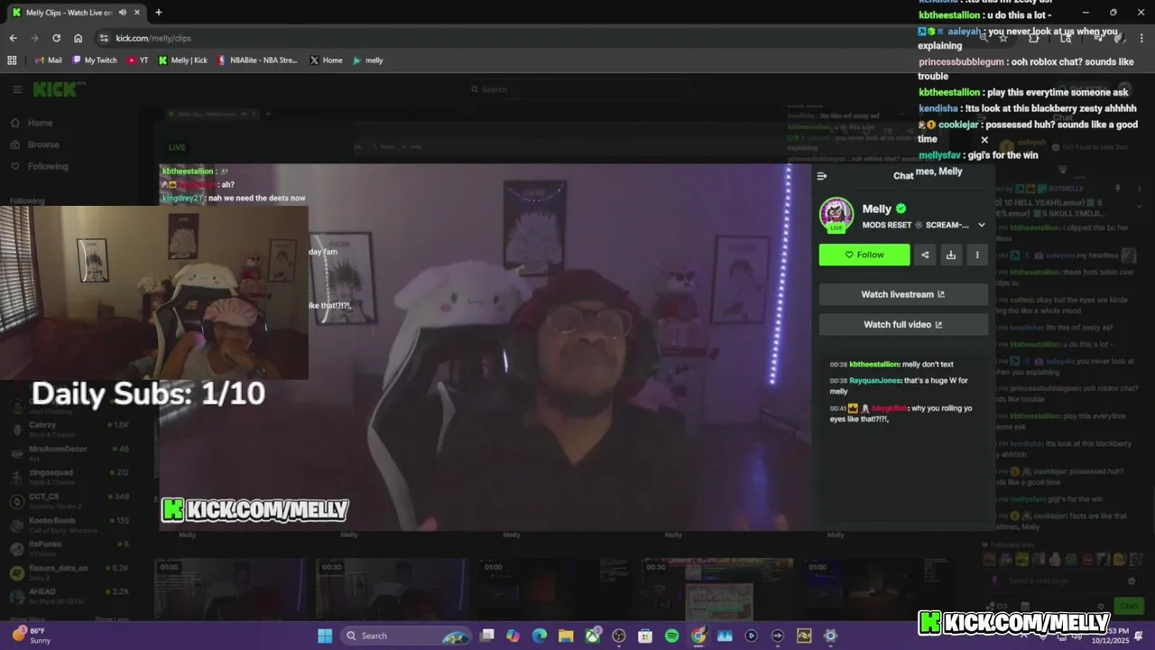
Task: Open Settings gear on the taskbar
Action: point(830,636)
